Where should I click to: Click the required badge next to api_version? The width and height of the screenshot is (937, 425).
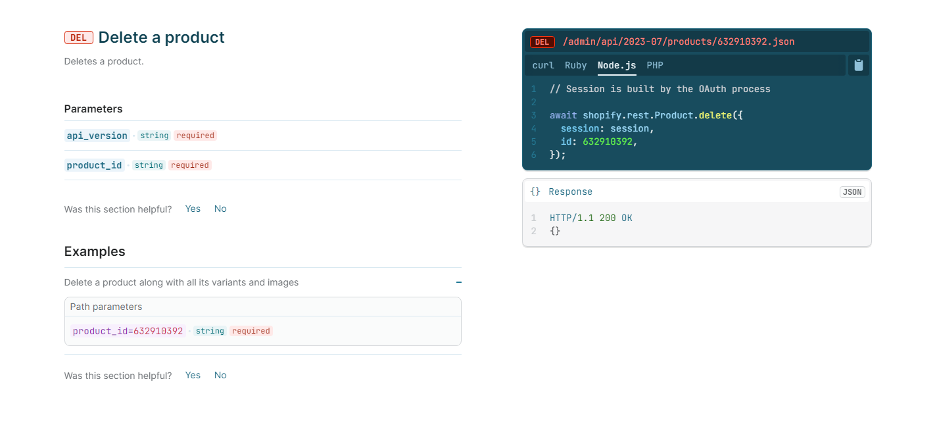(x=195, y=136)
